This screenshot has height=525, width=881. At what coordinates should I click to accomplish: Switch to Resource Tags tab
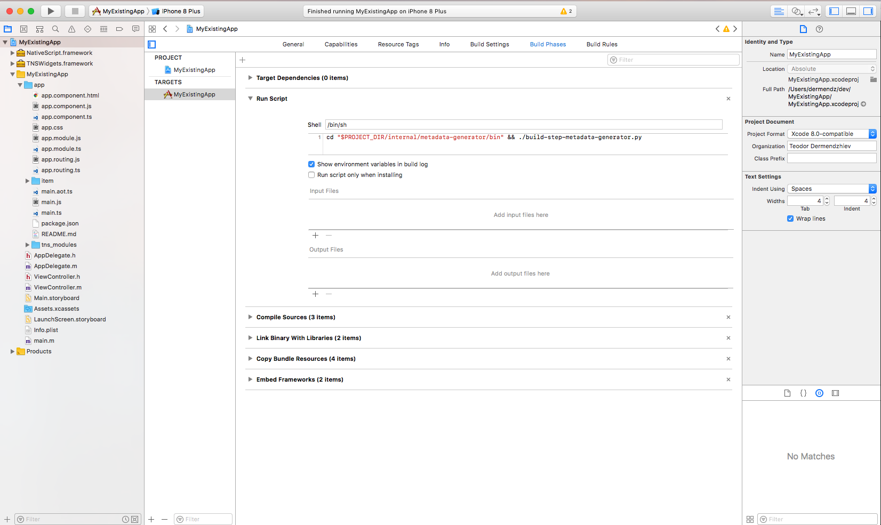pyautogui.click(x=398, y=44)
